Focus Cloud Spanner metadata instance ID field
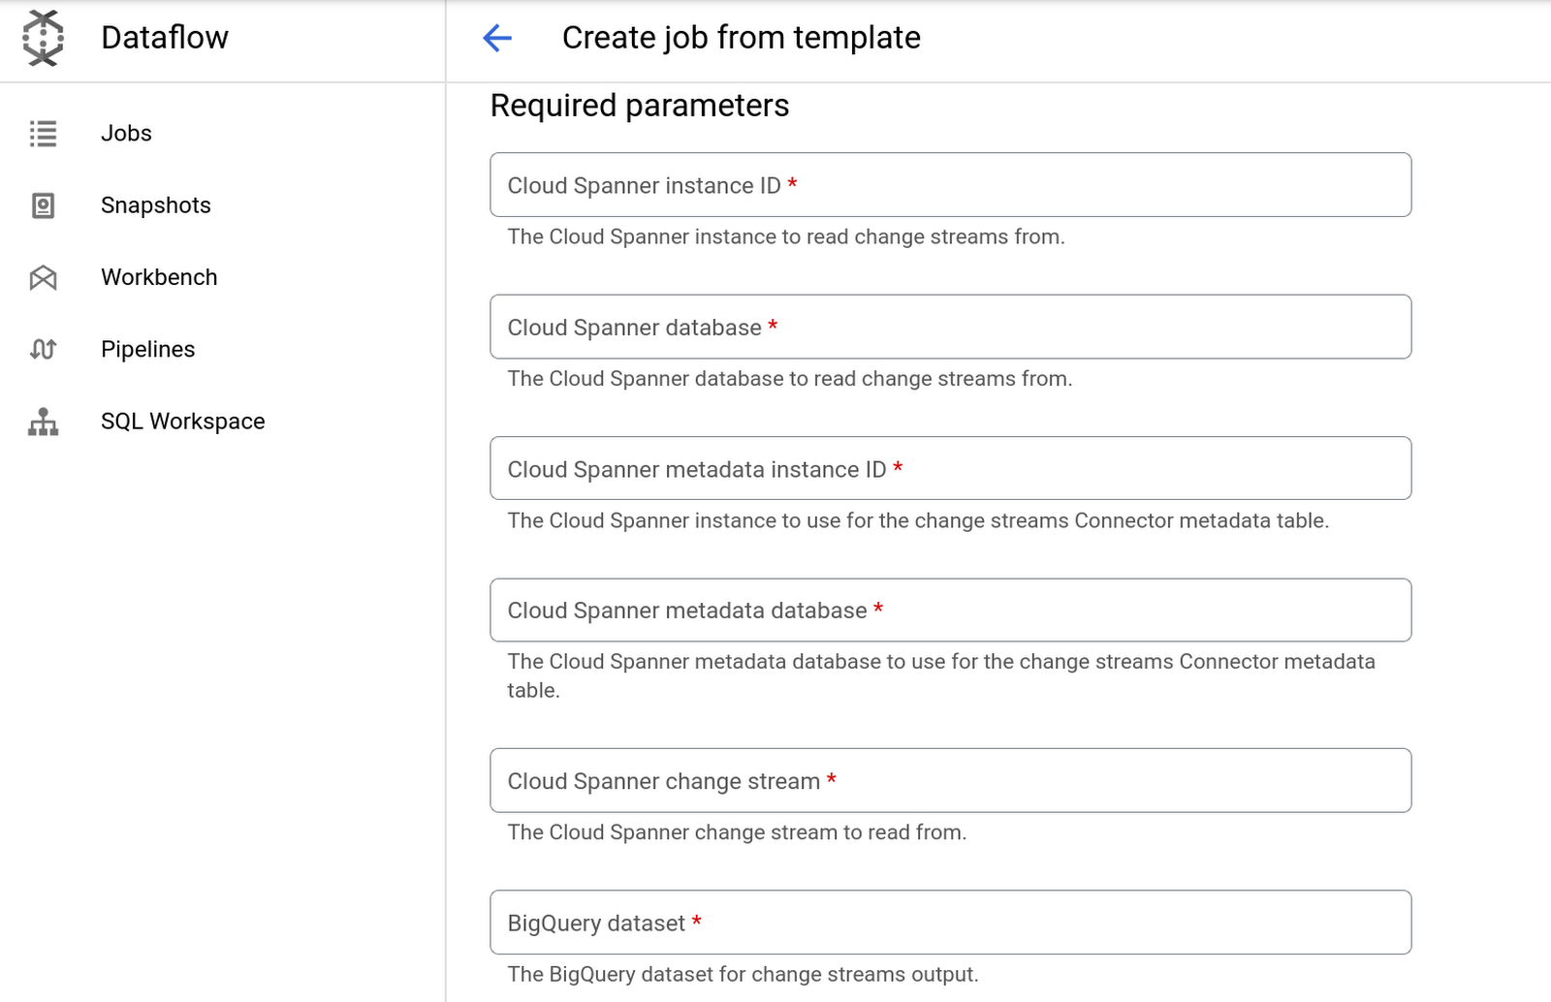1551x1002 pixels. point(951,469)
